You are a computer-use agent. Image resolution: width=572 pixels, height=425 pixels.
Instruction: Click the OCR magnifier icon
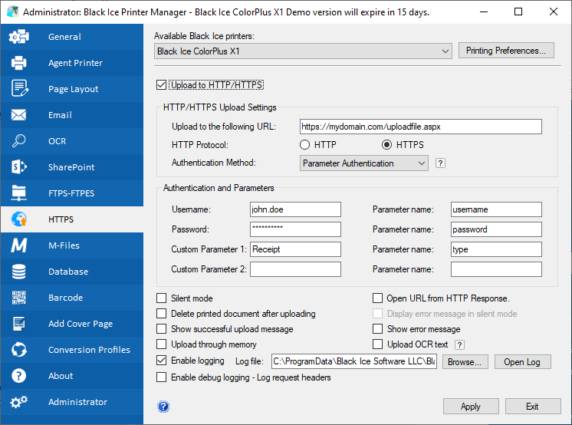(18, 141)
